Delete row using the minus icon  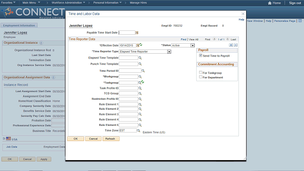point(236,45)
